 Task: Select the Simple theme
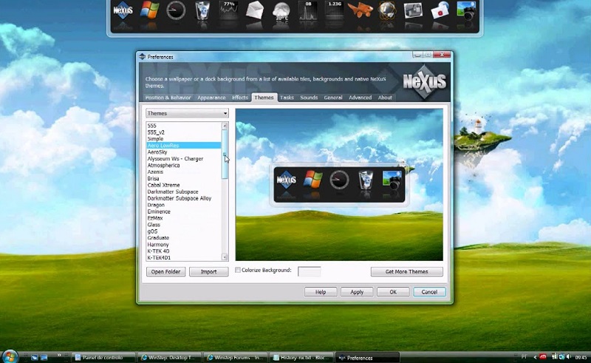[x=183, y=139]
